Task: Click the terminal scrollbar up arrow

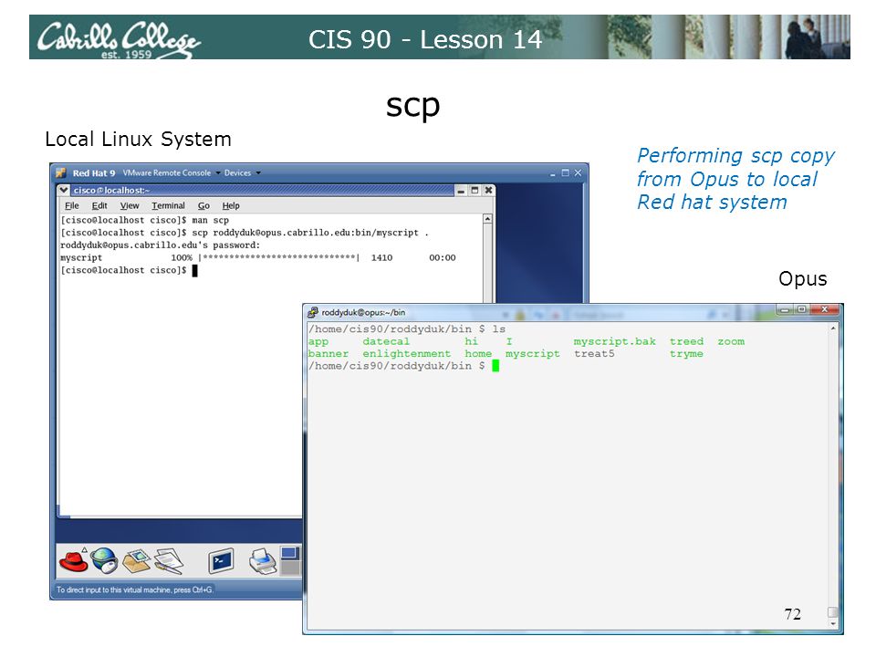Action: [x=487, y=219]
